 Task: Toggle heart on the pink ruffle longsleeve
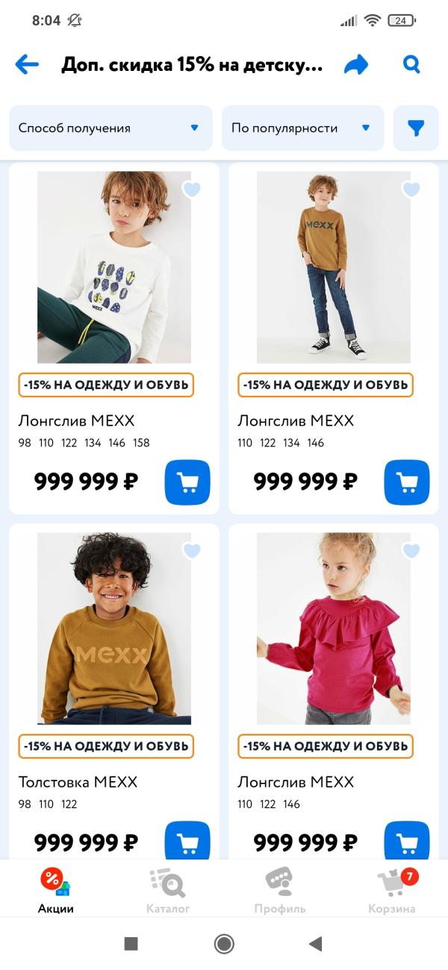(x=411, y=551)
